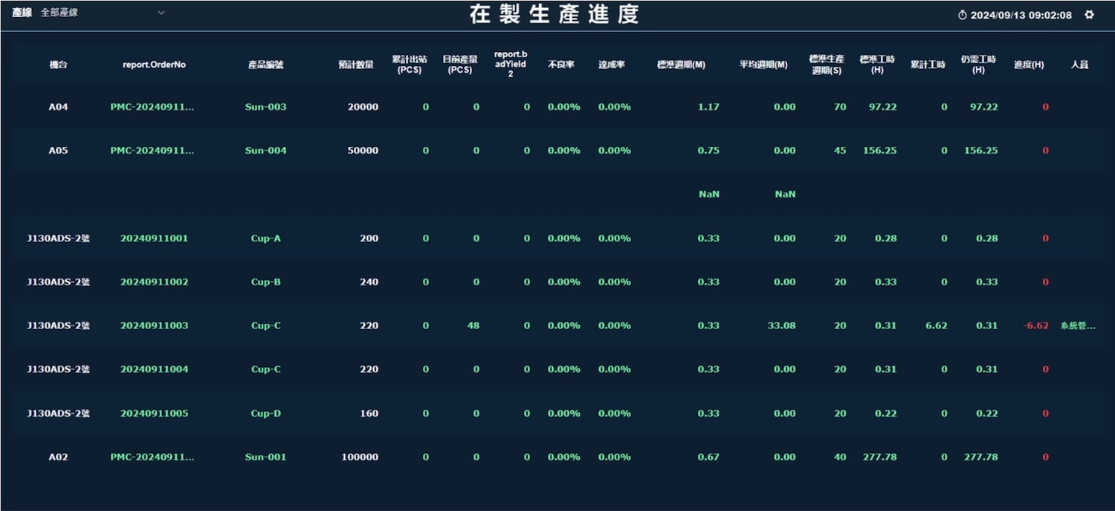Select order 20240911005 in the table
The width and height of the screenshot is (1115, 511).
(154, 413)
